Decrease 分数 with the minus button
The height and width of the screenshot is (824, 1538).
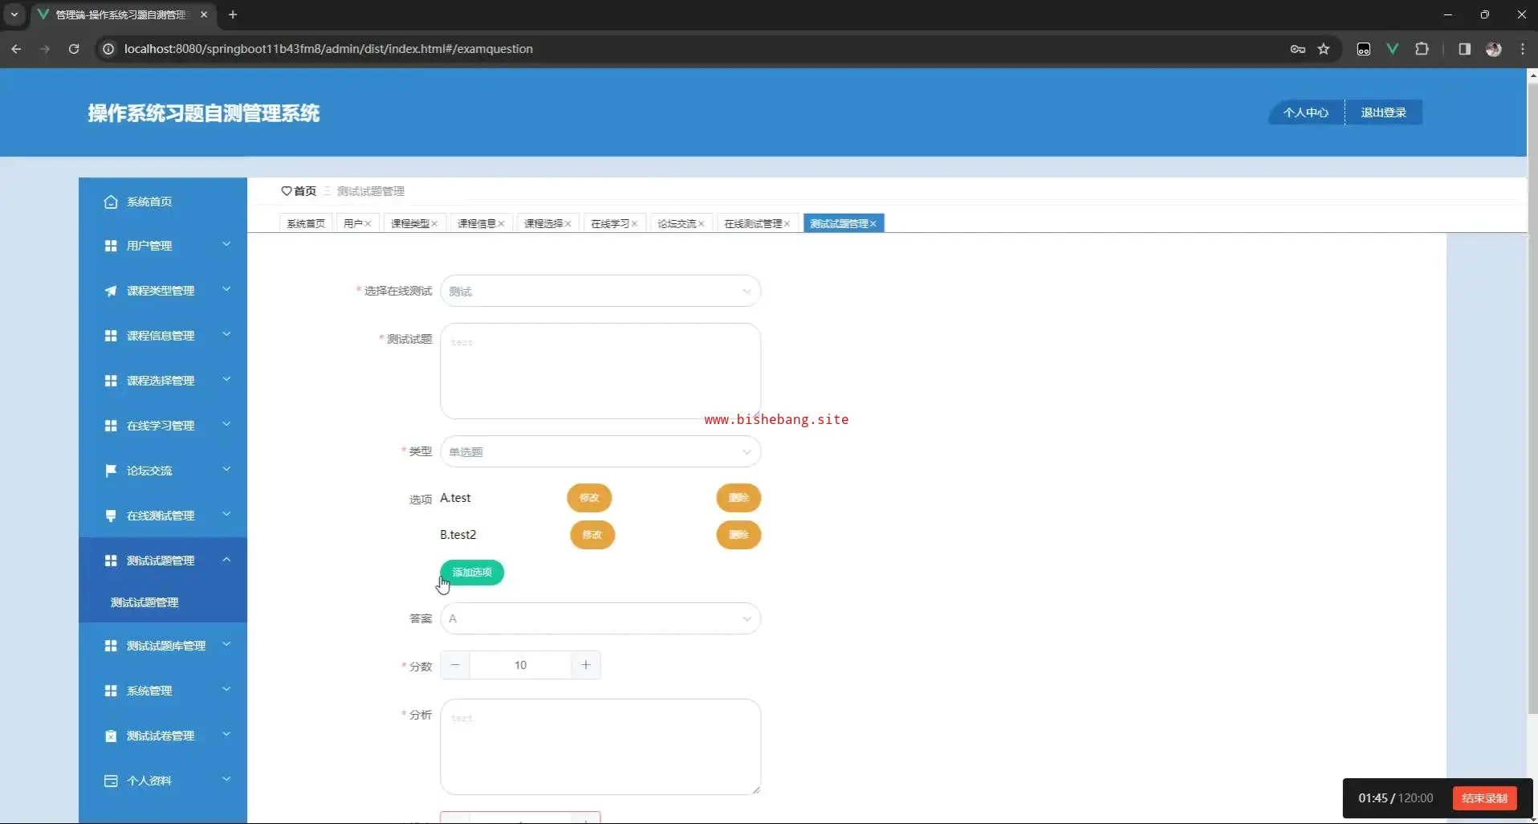point(455,665)
